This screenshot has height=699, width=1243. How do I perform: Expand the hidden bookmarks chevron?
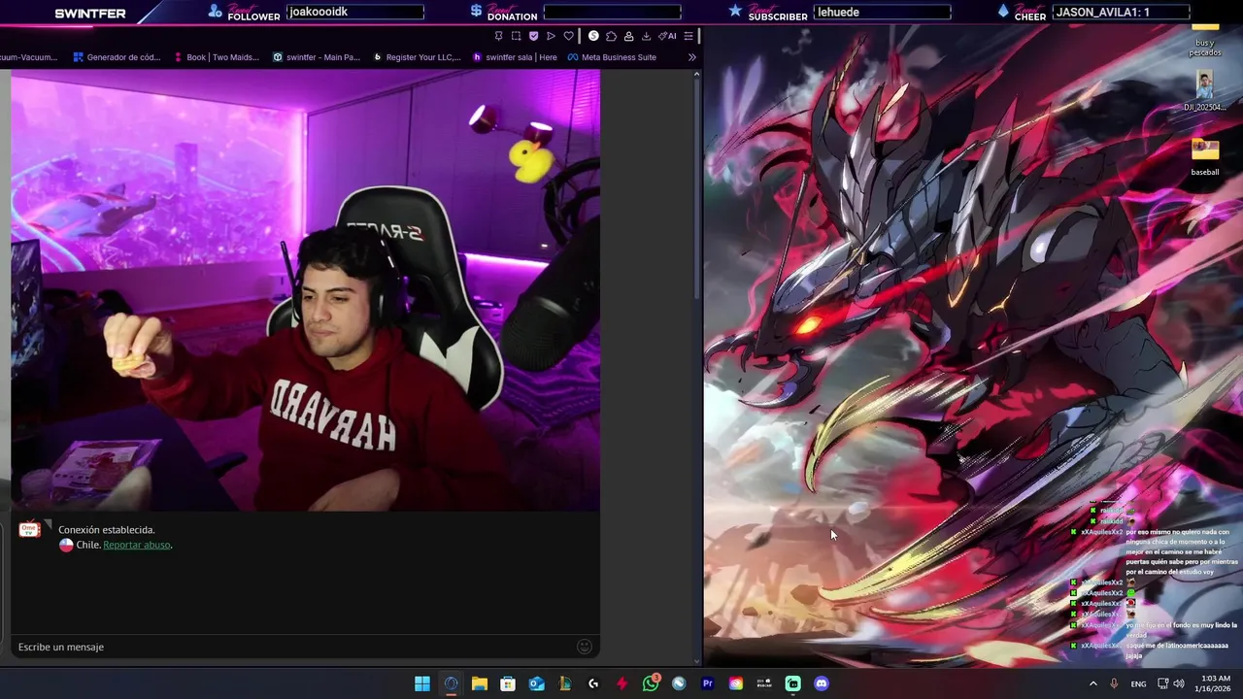[x=691, y=57]
